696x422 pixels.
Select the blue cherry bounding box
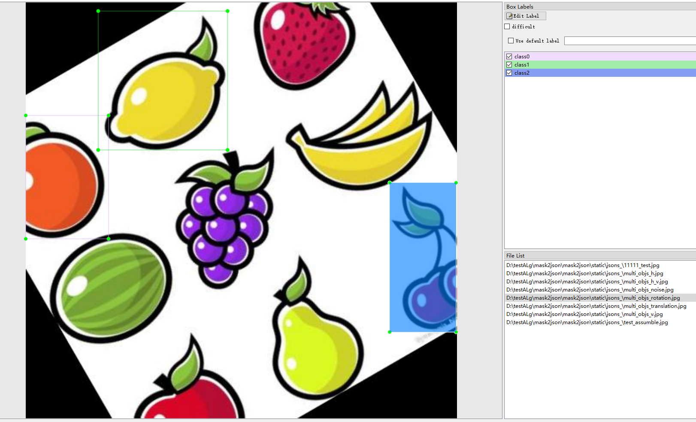coord(423,258)
